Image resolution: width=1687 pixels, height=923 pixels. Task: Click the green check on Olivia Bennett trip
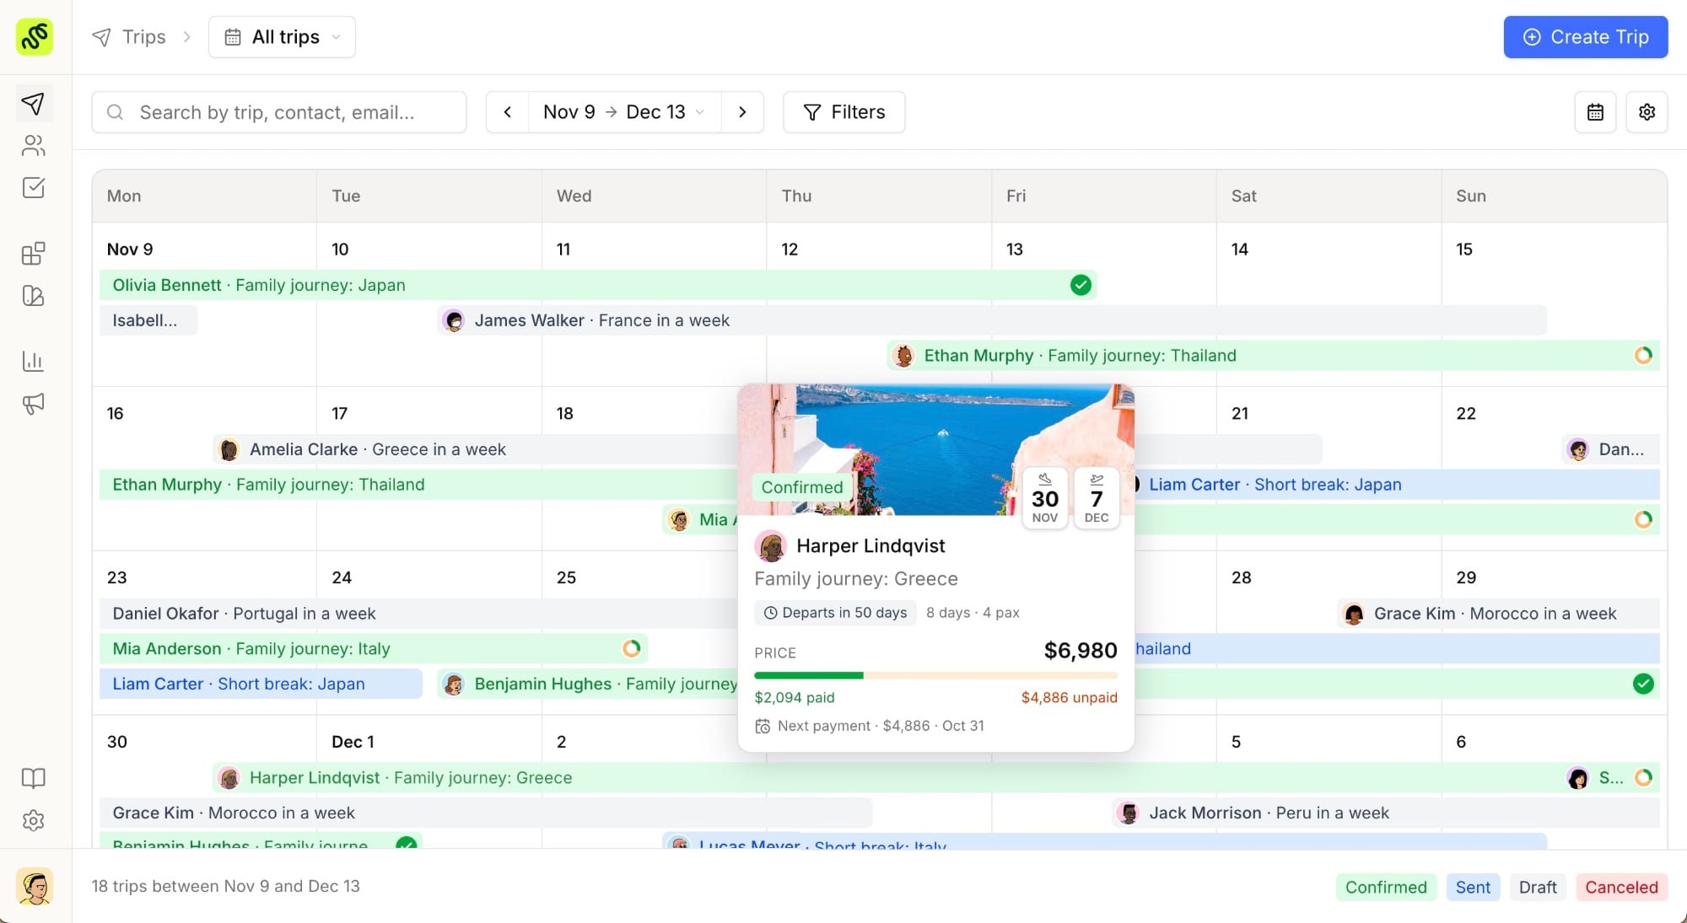[1081, 285]
